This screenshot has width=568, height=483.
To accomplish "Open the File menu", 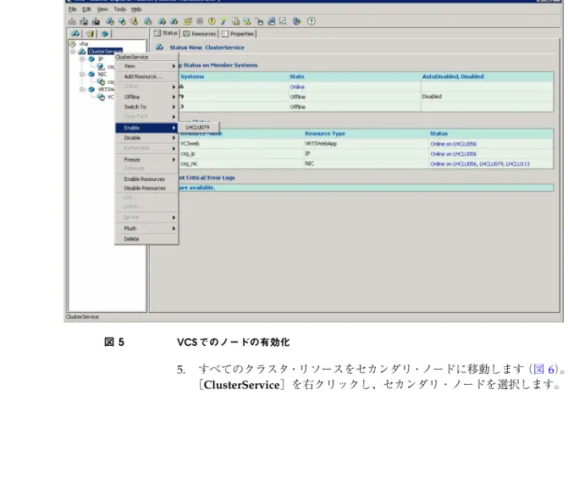I will (x=73, y=9).
